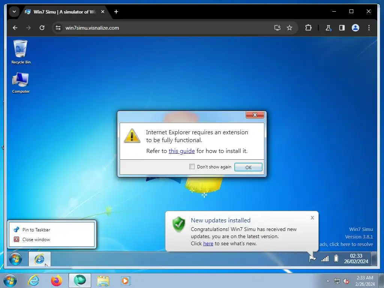
Task: Click the 'ads, click here to resolve' text
Action: click(346, 244)
